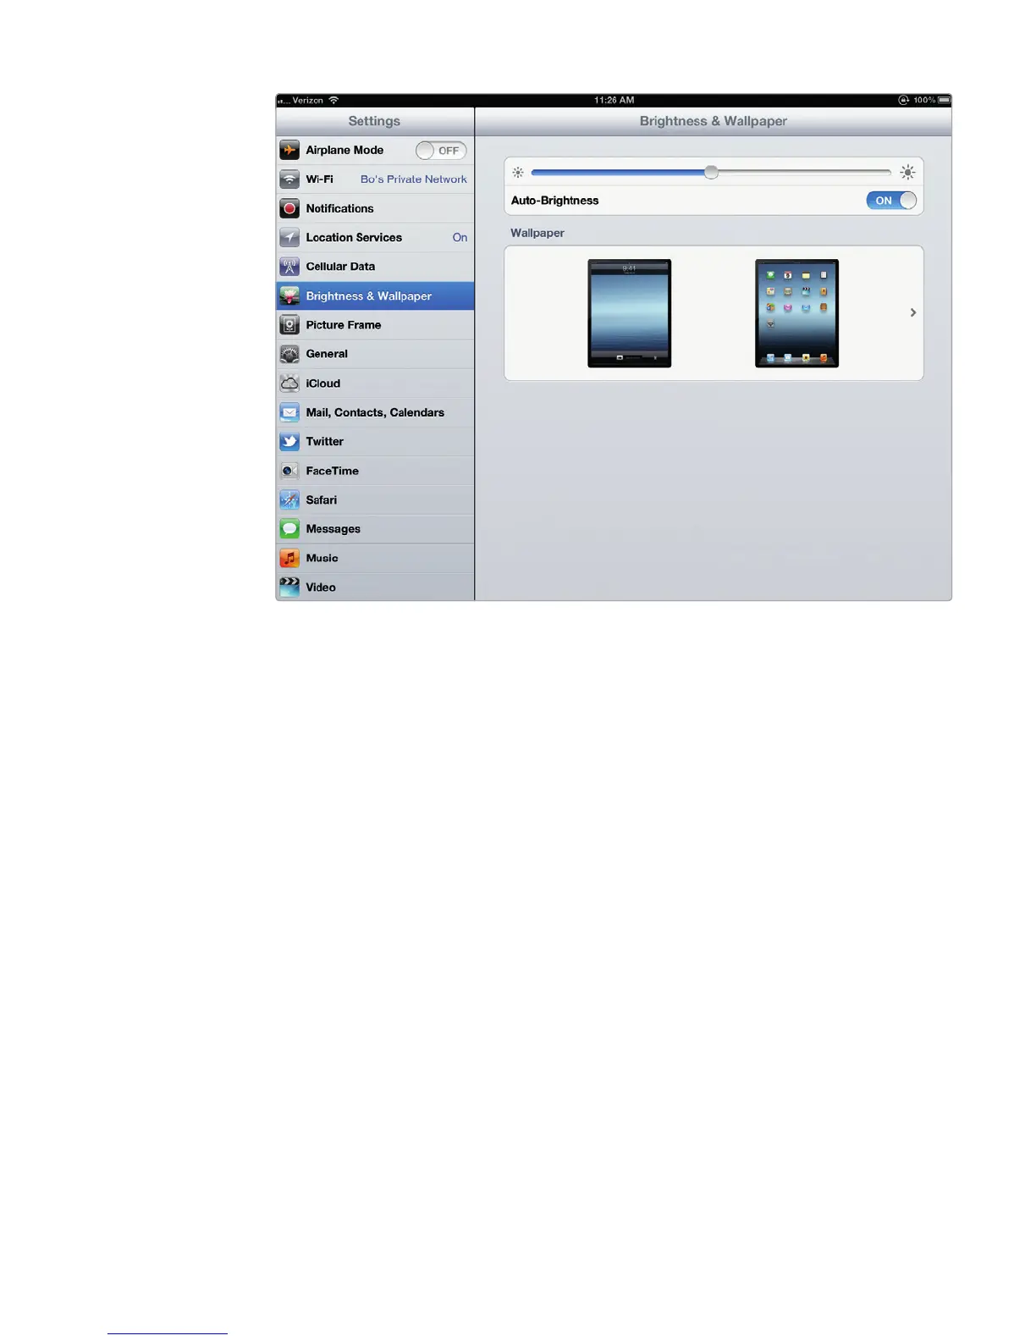
Task: Tap the Auto-Brightness label
Action: 554,201
